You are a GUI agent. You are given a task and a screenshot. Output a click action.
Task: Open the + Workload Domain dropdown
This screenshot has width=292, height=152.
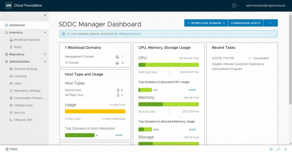click(x=206, y=23)
